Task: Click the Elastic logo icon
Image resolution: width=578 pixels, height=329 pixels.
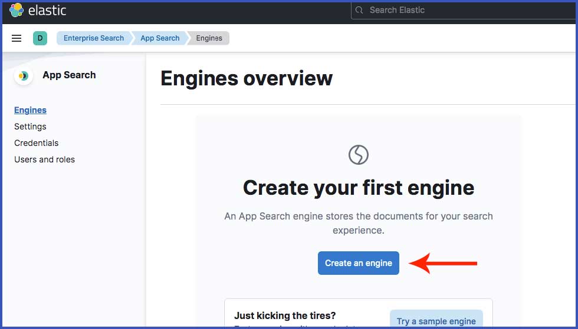Action: point(17,11)
